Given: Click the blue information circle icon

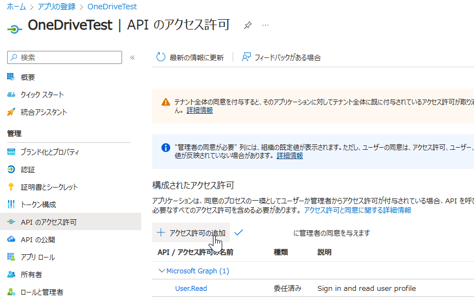Looking at the screenshot, I should (166, 148).
